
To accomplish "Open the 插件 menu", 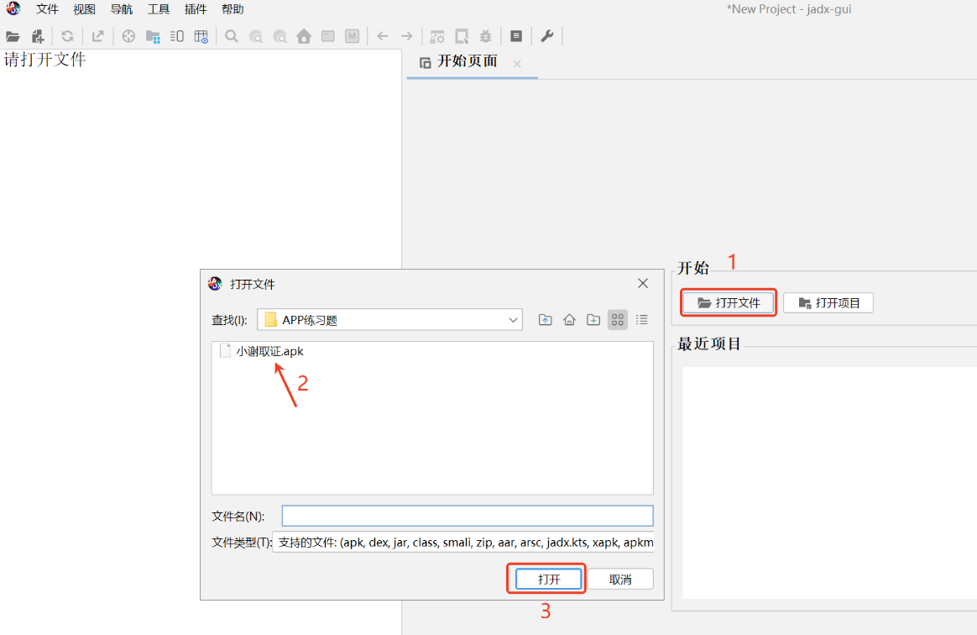I will click(196, 9).
